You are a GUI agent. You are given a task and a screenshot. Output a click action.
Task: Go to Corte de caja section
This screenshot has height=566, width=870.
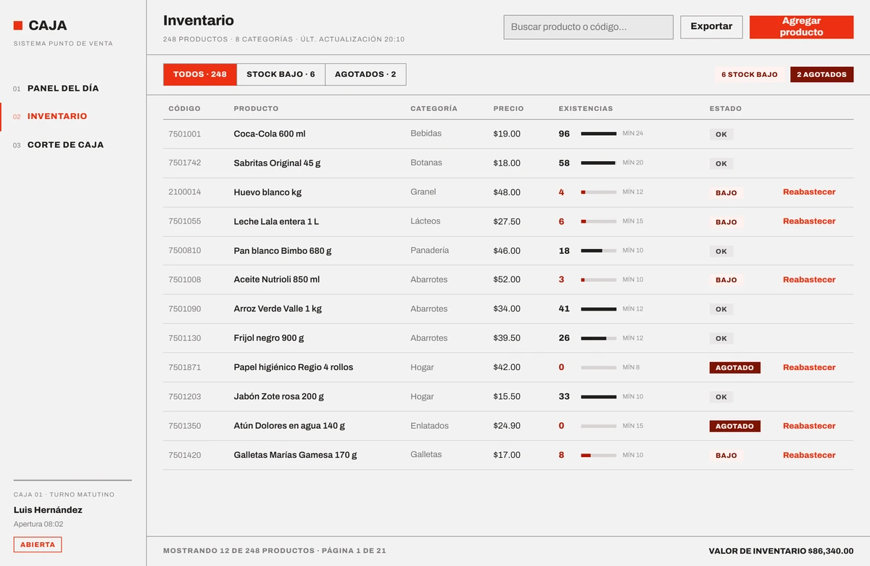[65, 145]
